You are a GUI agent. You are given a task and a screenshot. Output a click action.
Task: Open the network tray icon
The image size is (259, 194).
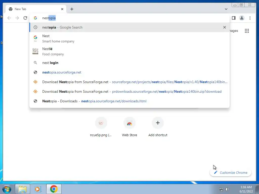pyautogui.click(x=221, y=189)
